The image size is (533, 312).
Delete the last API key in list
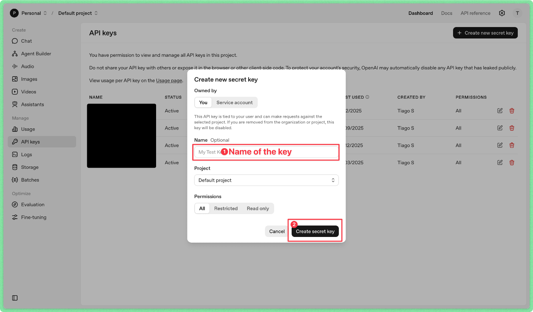(x=512, y=163)
